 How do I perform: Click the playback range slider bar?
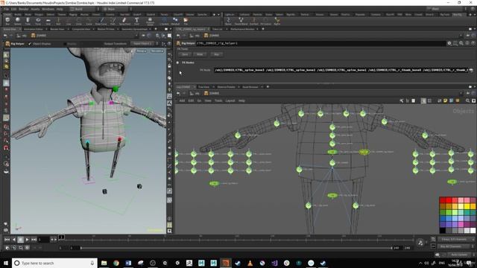click(236, 248)
